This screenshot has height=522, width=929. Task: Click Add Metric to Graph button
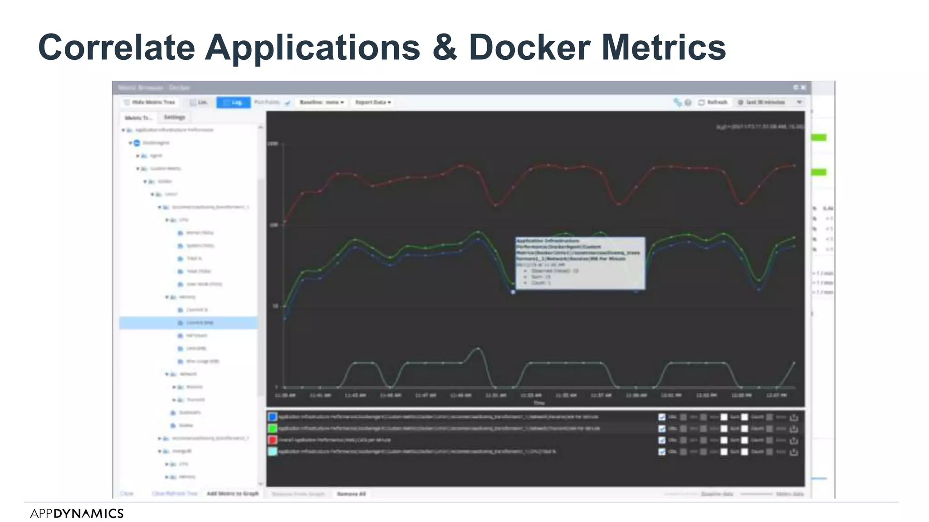[x=233, y=493]
